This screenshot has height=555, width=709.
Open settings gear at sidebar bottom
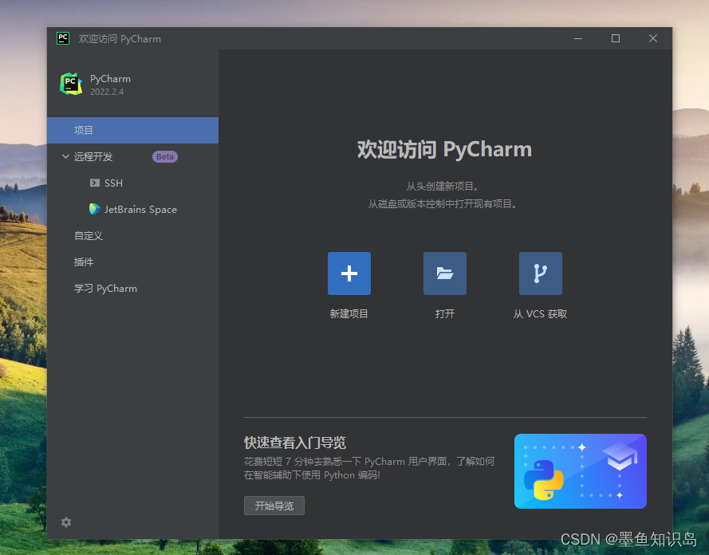66,522
